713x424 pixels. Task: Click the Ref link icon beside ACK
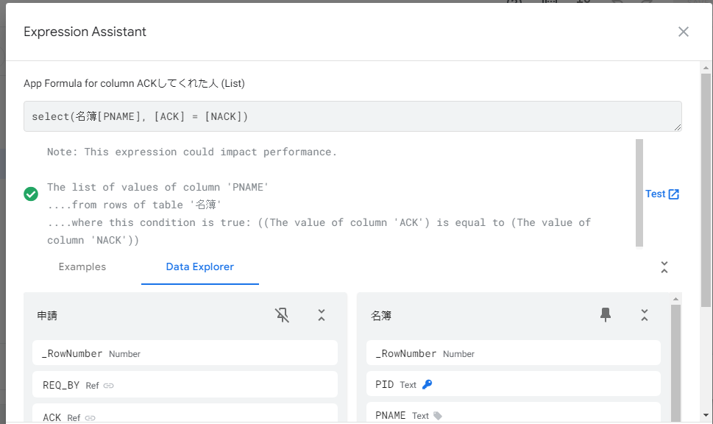[x=90, y=417]
